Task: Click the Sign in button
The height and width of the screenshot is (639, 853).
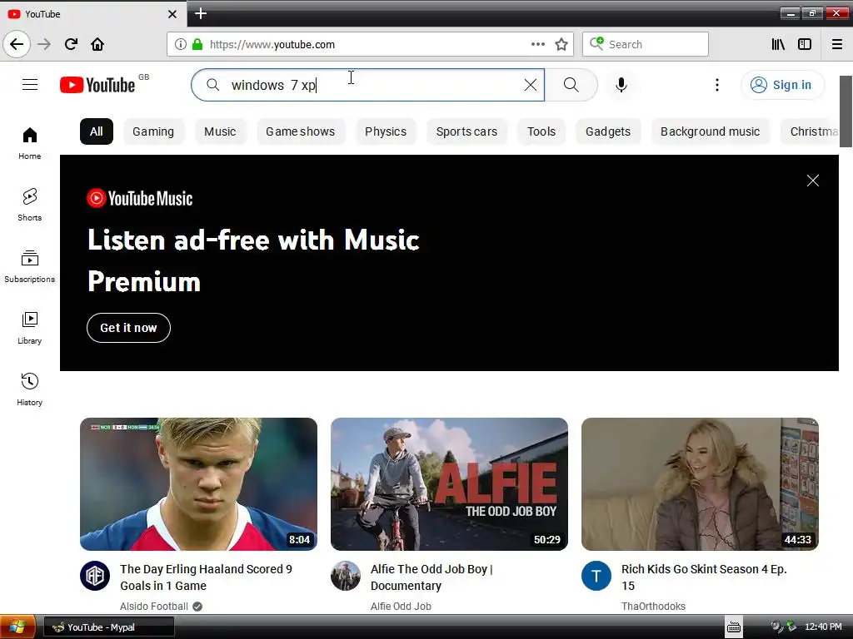Action: 782,85
